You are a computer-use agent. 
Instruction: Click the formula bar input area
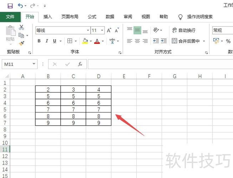pos(160,64)
